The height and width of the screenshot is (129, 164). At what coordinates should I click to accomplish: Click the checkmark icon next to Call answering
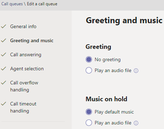coord(3,55)
